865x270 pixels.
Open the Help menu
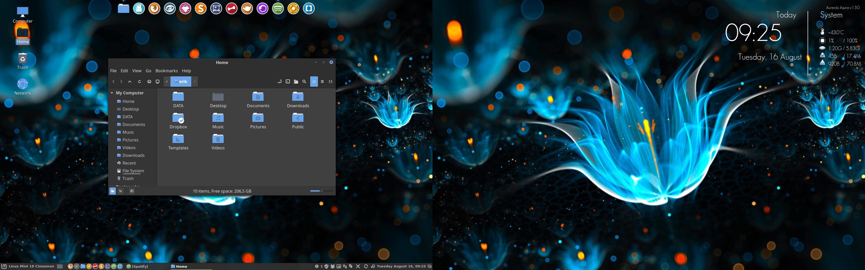pyautogui.click(x=186, y=71)
